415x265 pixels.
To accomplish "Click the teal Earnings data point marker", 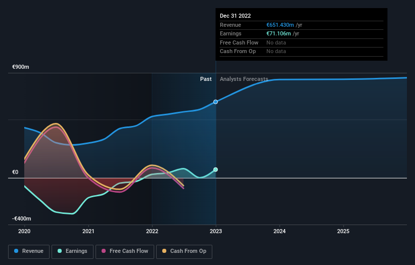I will pyautogui.click(x=215, y=170).
